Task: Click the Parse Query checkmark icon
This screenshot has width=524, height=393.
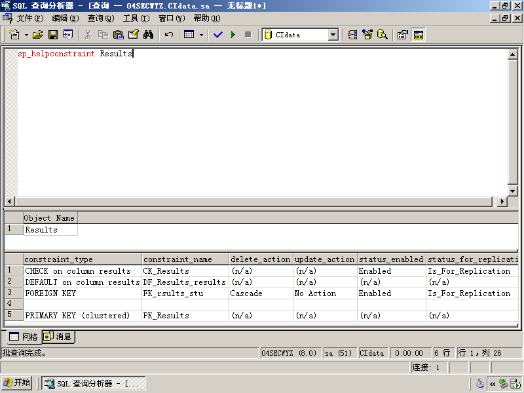Action: (x=218, y=35)
